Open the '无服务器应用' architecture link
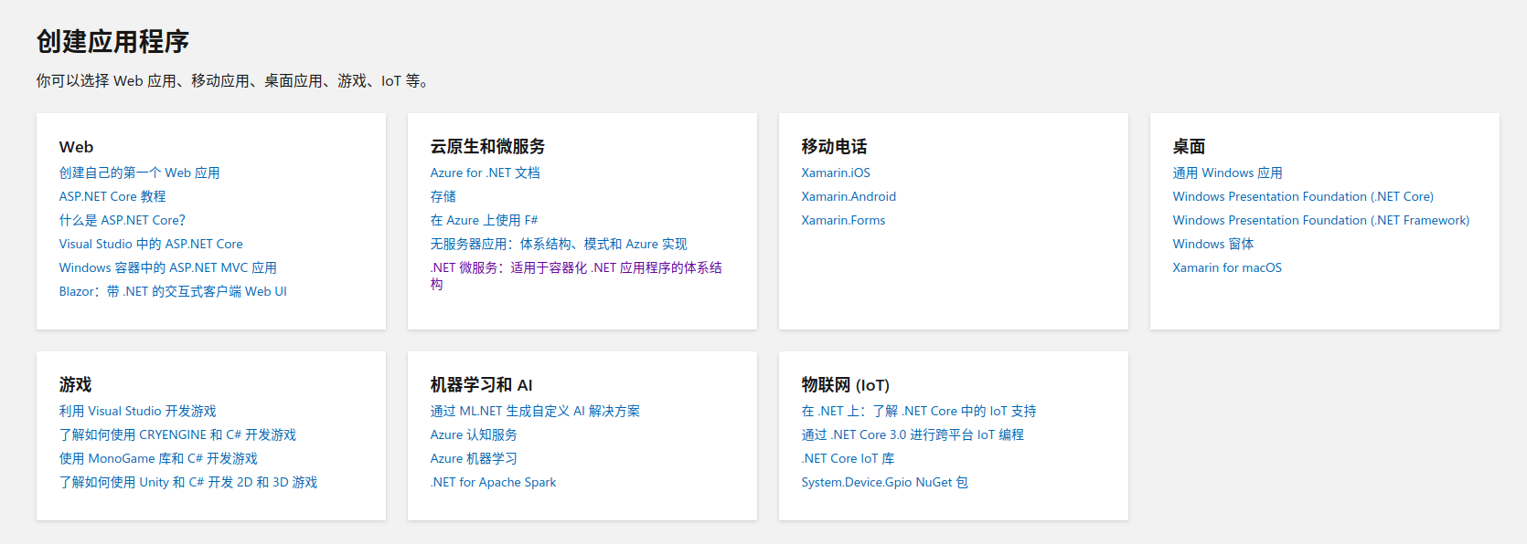Viewport: 1527px width, 544px height. pos(559,244)
